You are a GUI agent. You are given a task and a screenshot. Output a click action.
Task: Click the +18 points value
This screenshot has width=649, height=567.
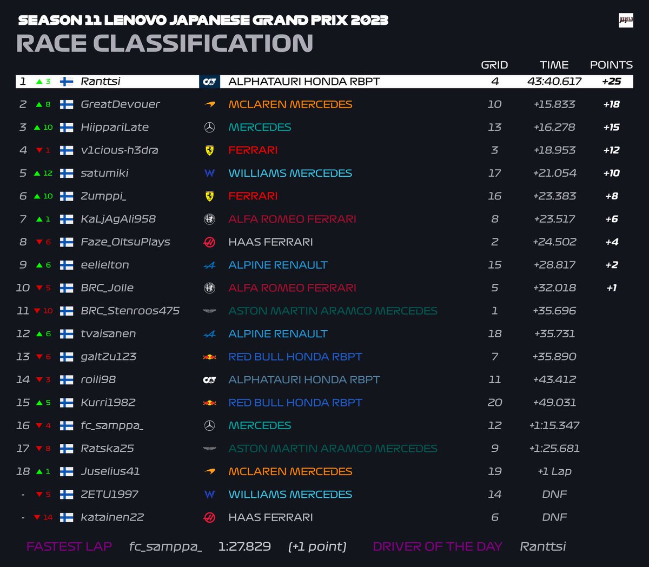coord(612,104)
